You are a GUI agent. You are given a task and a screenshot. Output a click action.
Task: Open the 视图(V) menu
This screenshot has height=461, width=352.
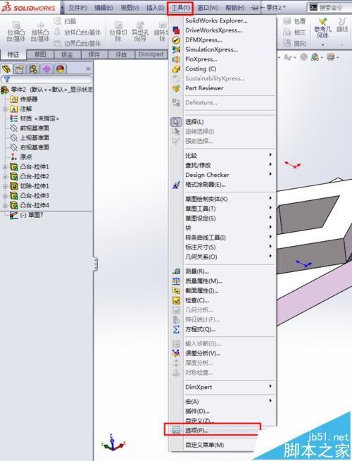click(130, 8)
